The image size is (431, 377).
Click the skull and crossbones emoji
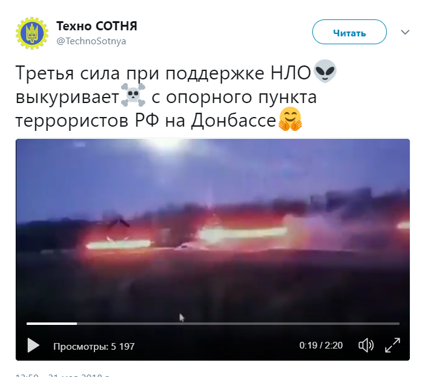pos(133,95)
